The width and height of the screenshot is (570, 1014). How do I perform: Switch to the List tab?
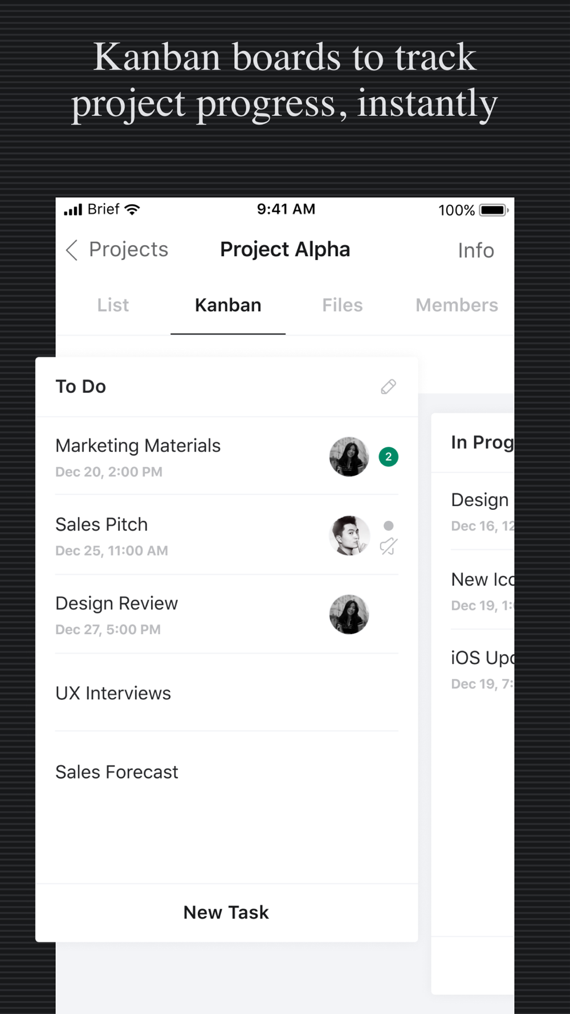tap(113, 305)
